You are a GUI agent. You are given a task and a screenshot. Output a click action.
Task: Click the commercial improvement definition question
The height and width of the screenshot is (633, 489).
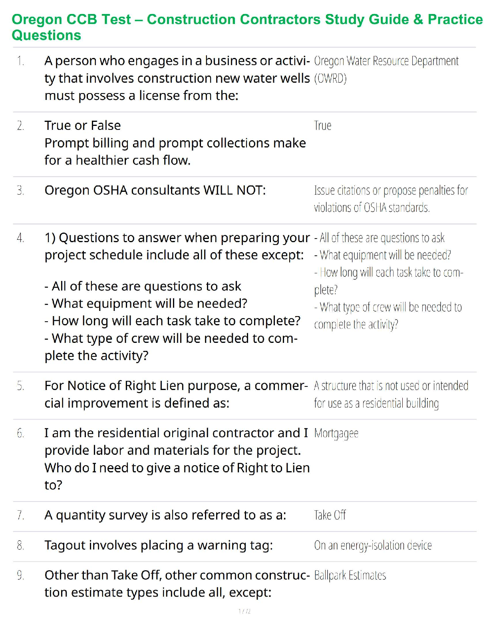(176, 394)
